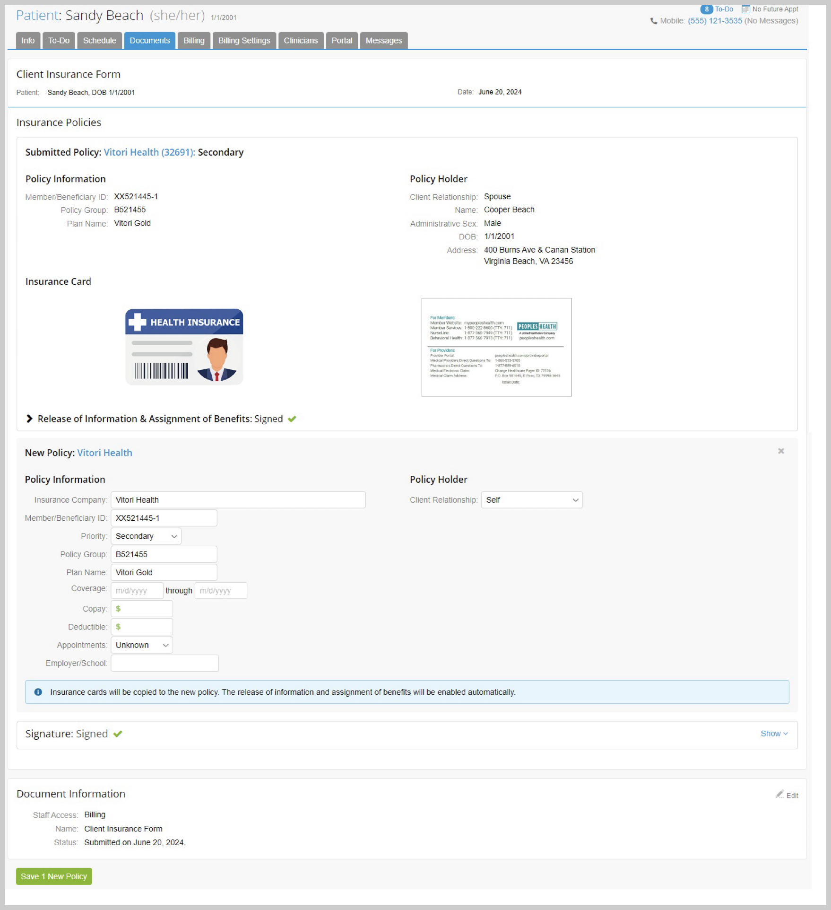Click the front insurance card image

click(184, 346)
